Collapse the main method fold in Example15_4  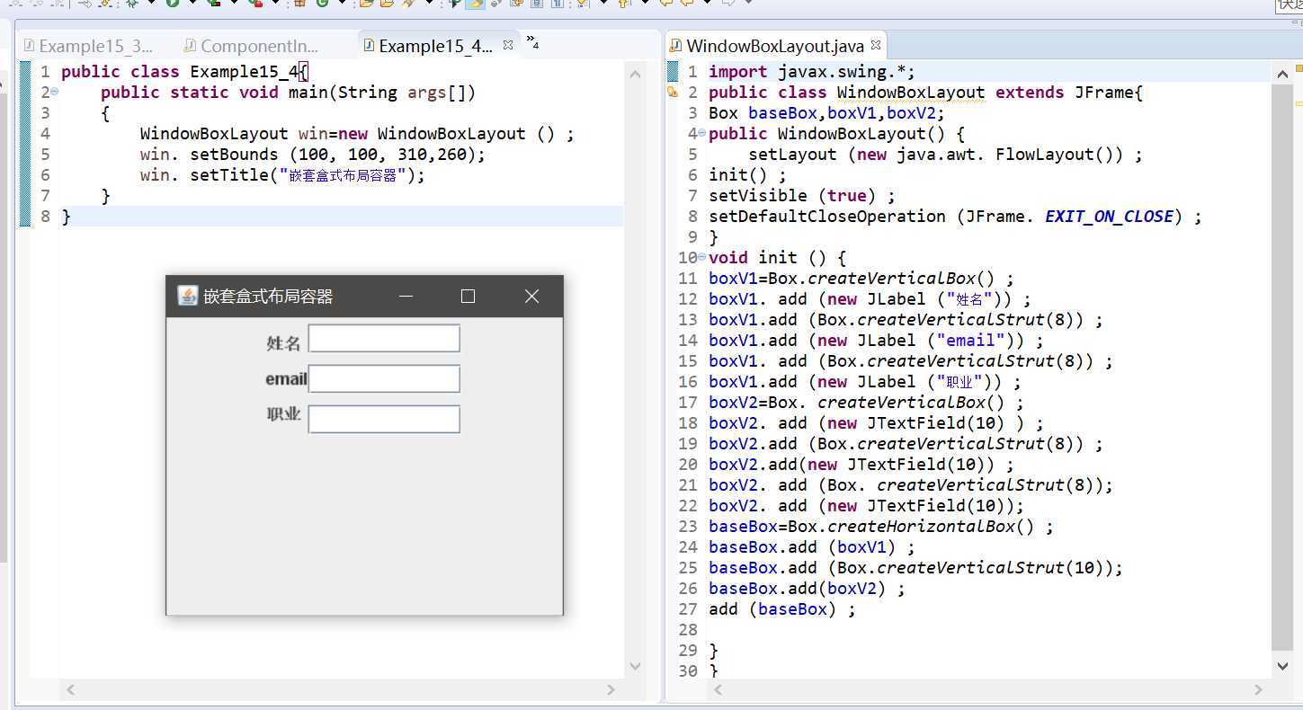click(x=54, y=92)
